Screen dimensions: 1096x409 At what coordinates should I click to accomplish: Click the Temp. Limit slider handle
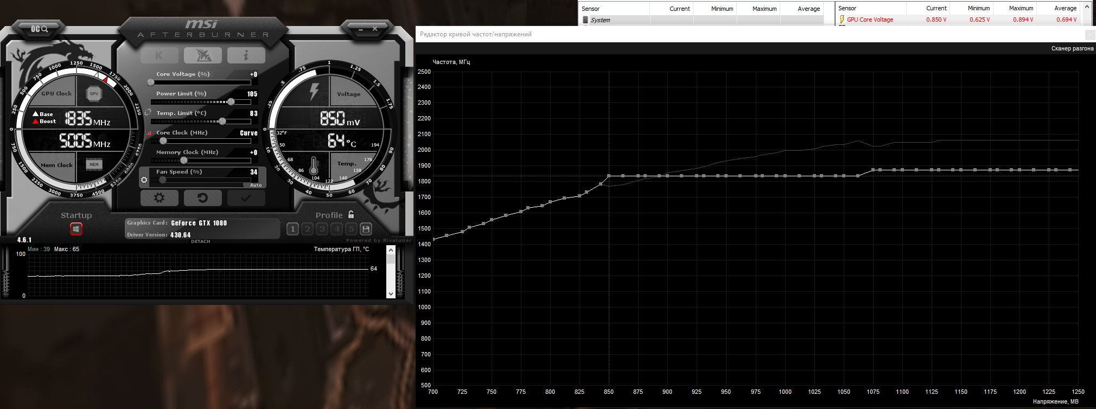click(x=222, y=122)
